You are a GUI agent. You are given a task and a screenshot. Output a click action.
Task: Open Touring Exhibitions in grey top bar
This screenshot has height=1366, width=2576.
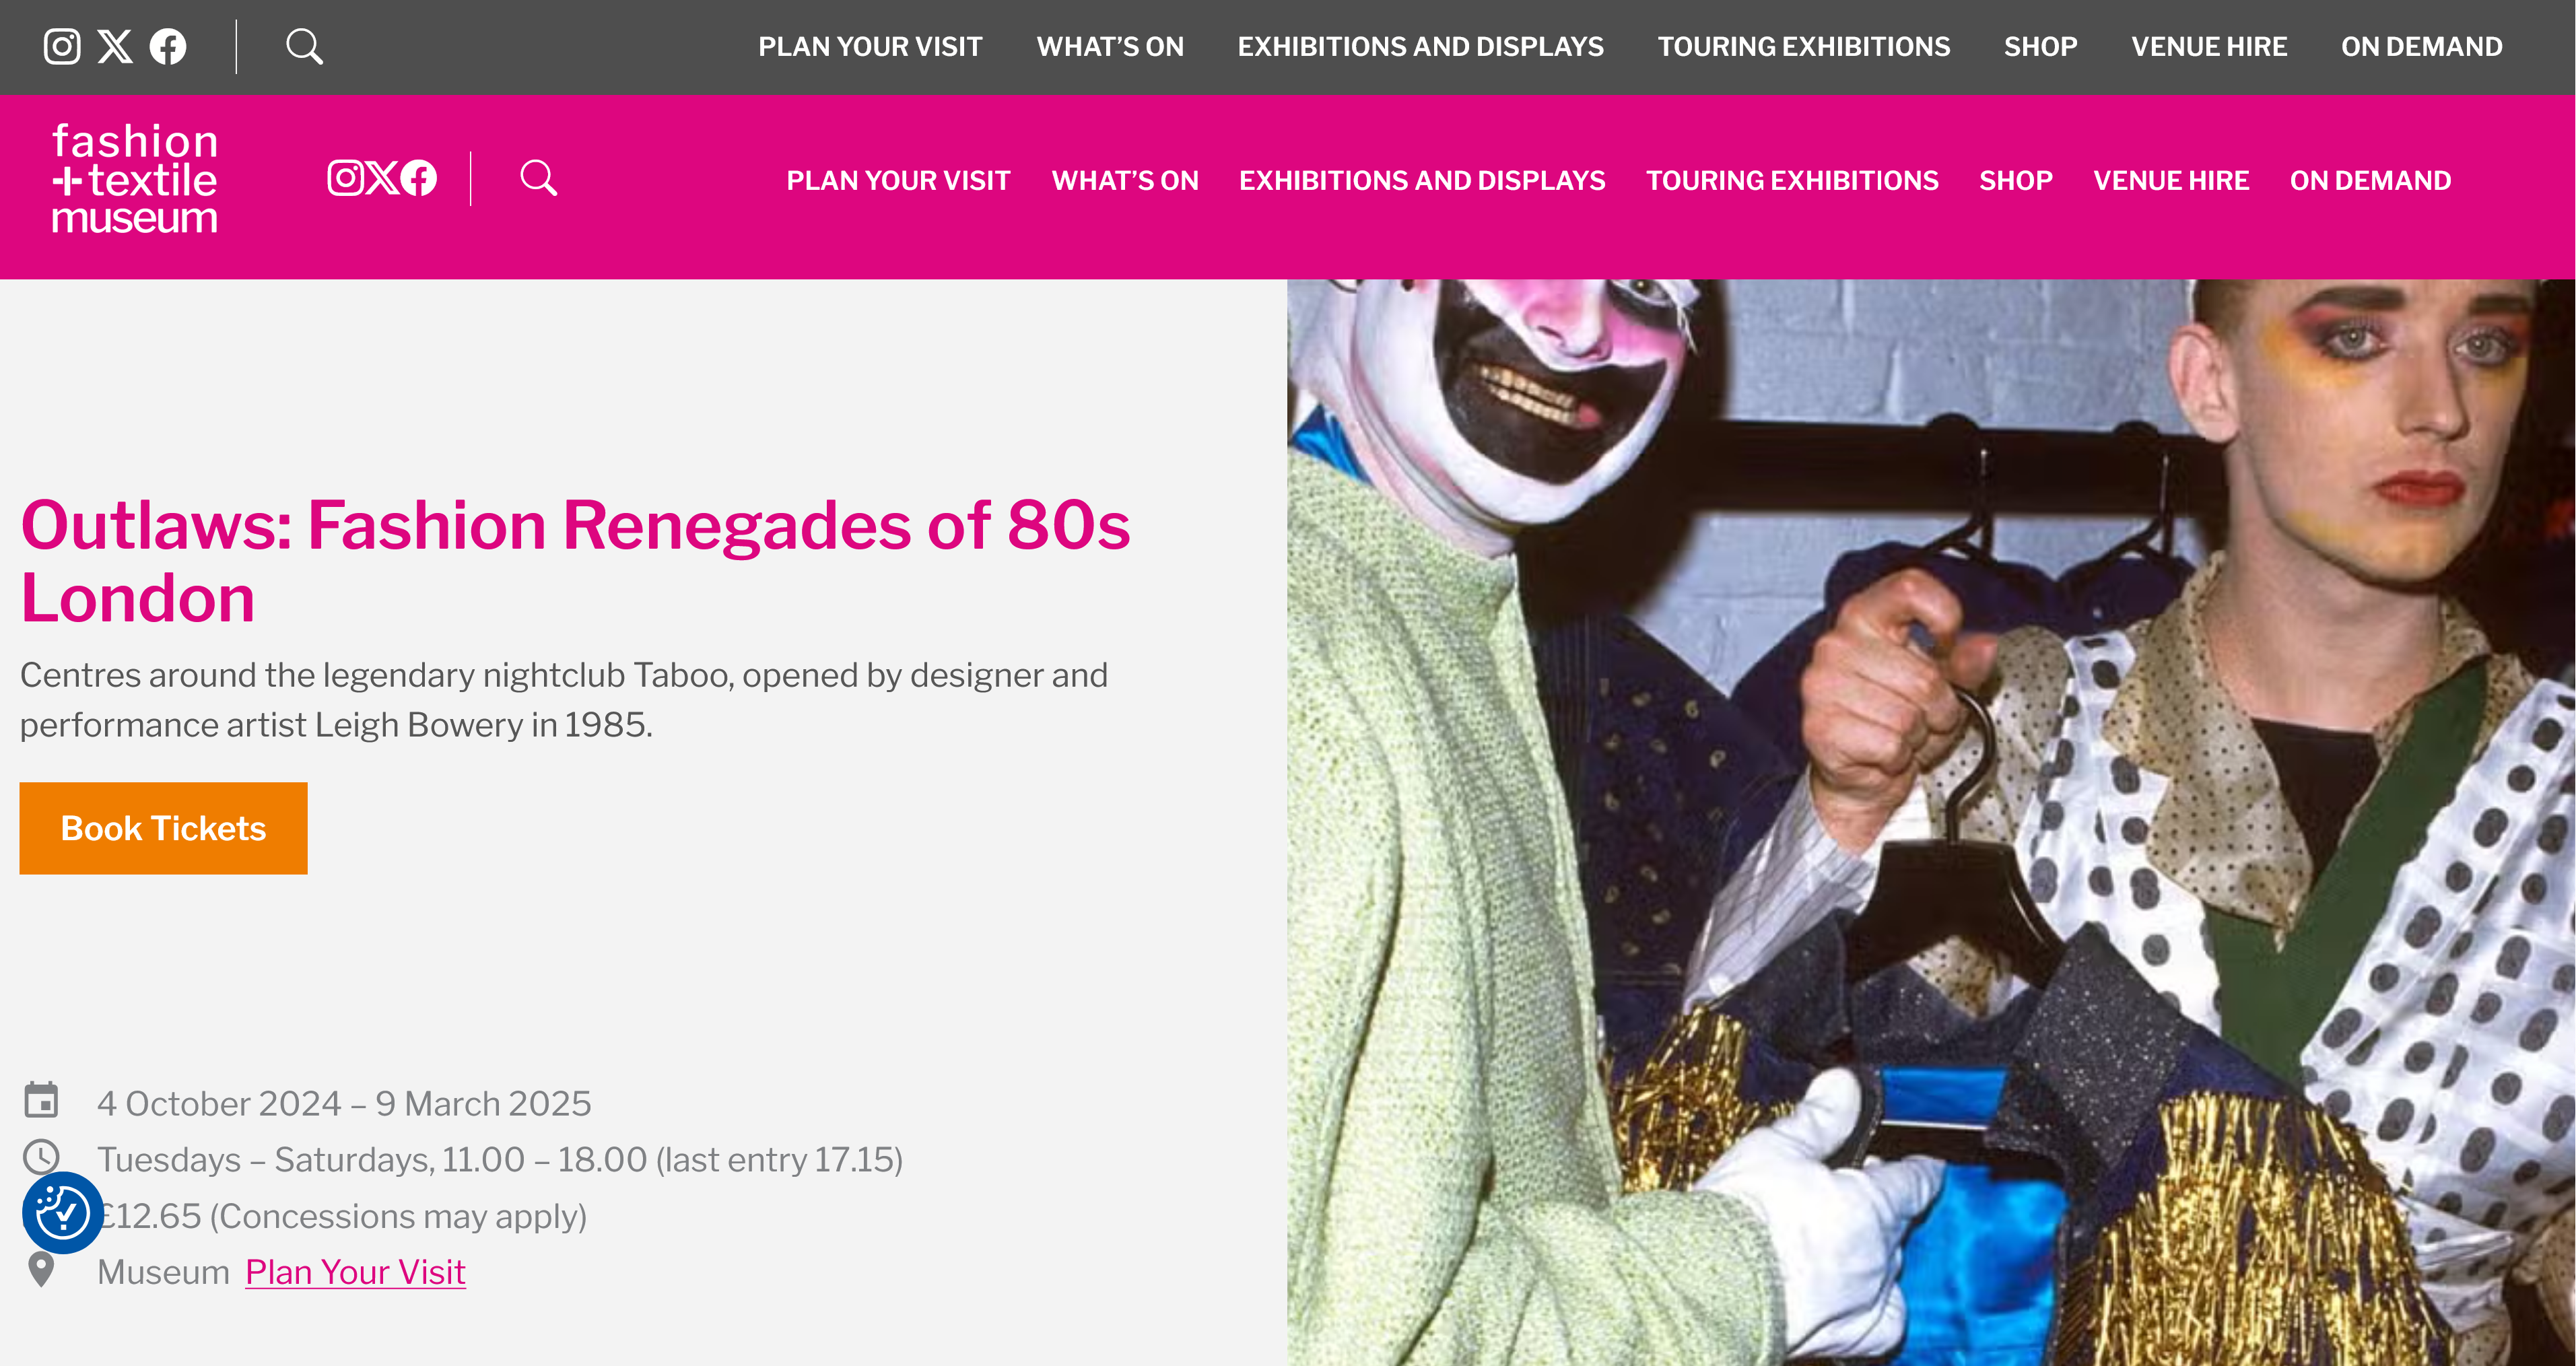(1803, 47)
